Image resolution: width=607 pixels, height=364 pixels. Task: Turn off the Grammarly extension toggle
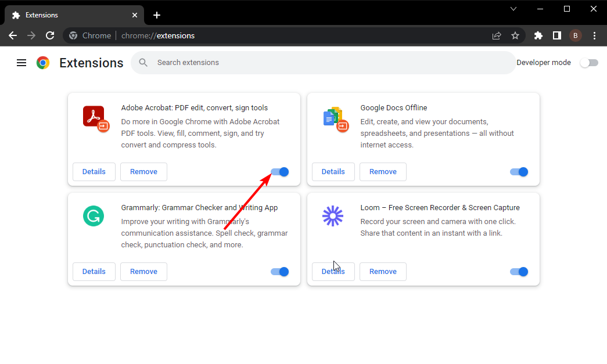pos(279,272)
